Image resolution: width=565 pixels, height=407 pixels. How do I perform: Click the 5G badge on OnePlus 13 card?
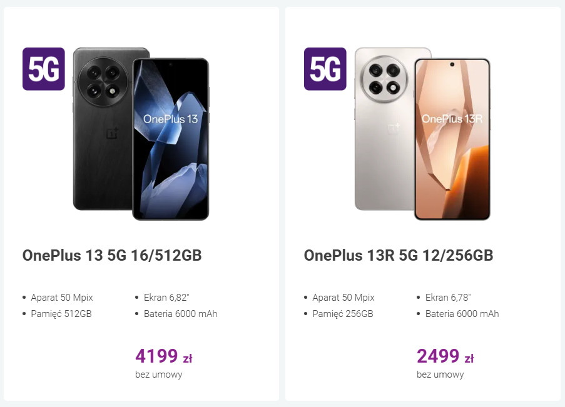[44, 69]
